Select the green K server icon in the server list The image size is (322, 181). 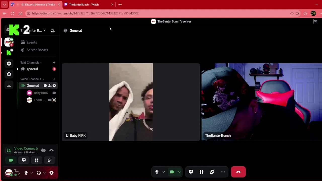(x=9, y=53)
